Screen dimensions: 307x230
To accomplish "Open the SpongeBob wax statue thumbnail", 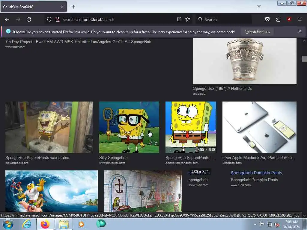I will [x=49, y=127].
